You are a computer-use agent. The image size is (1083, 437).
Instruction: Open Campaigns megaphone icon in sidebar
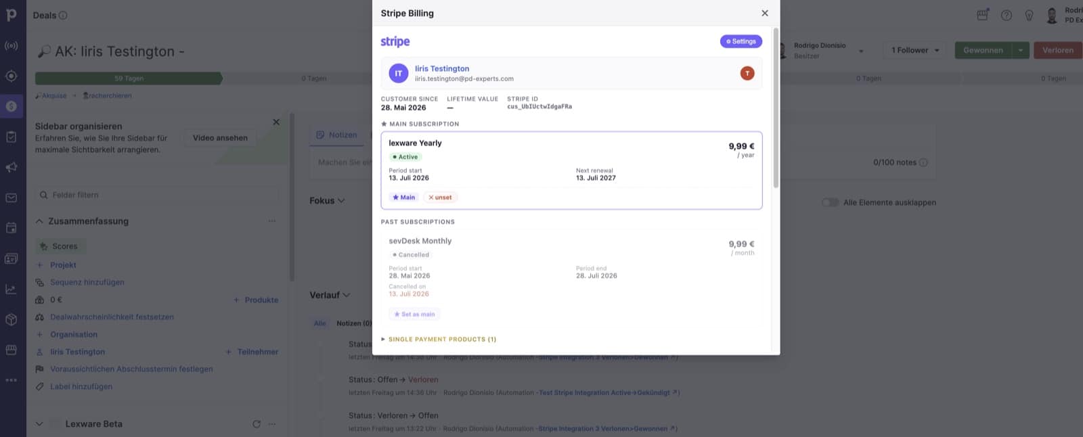(12, 167)
